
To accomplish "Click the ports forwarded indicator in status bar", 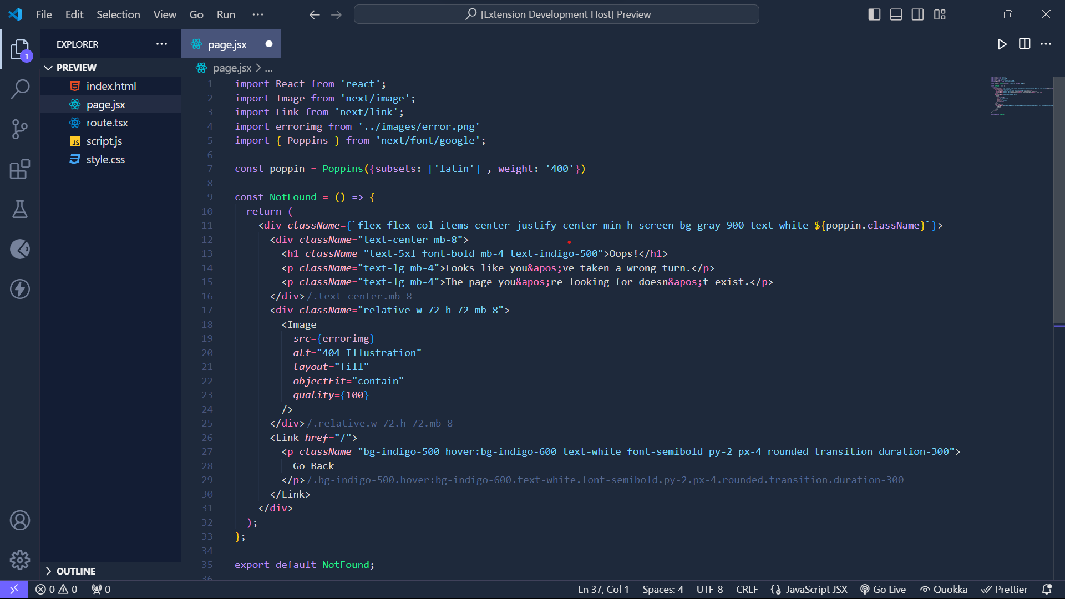I will (101, 589).
